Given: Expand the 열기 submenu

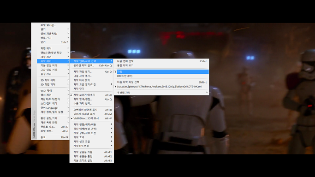Looking at the screenshot, I should (x=53, y=29).
